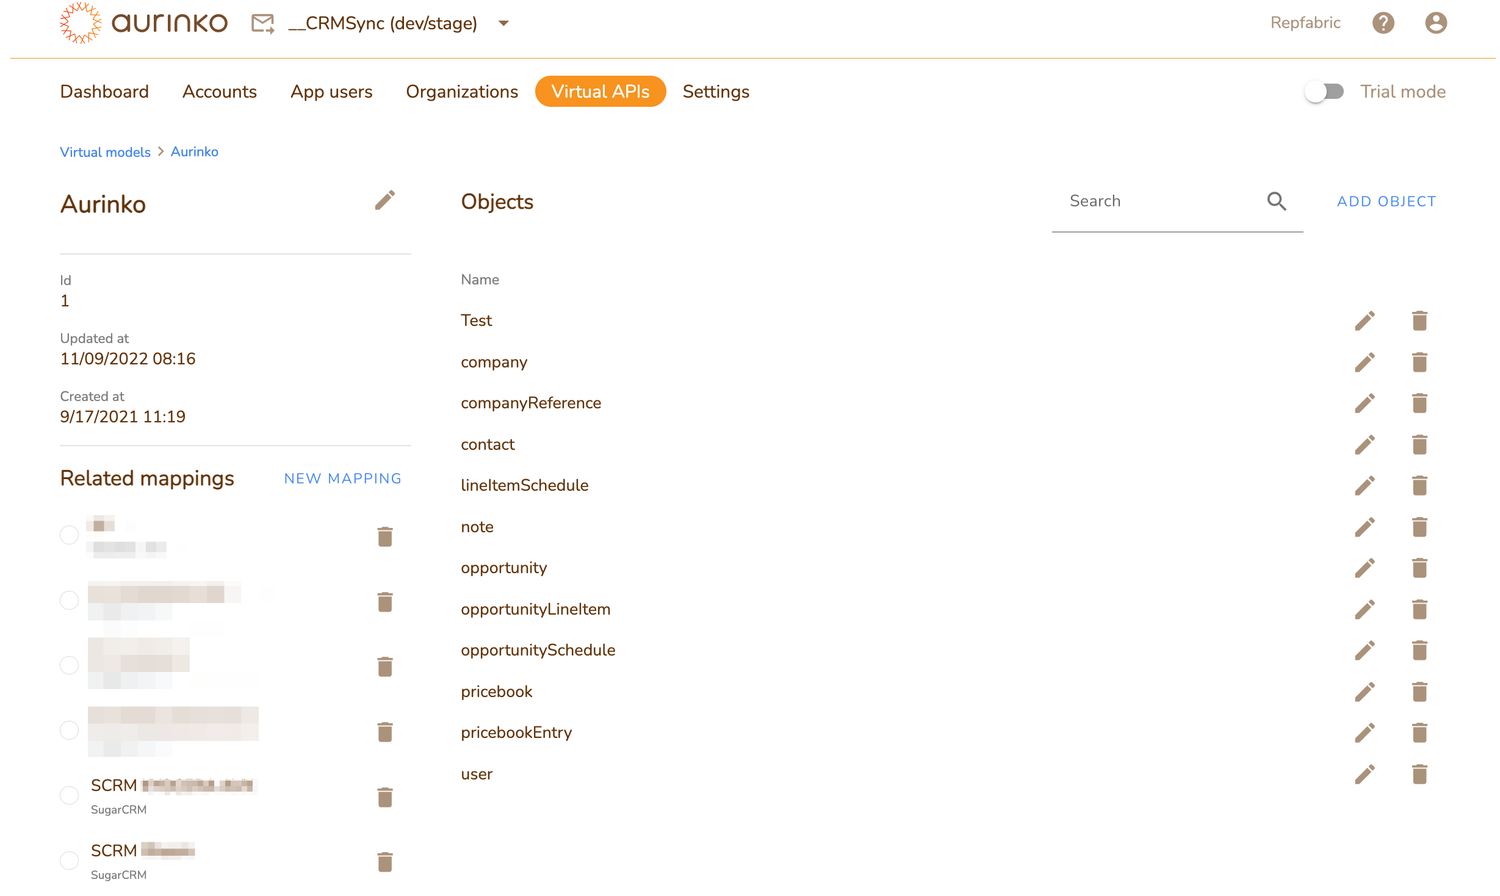Delete the pricebookEntry object
The width and height of the screenshot is (1500, 896).
1419,732
